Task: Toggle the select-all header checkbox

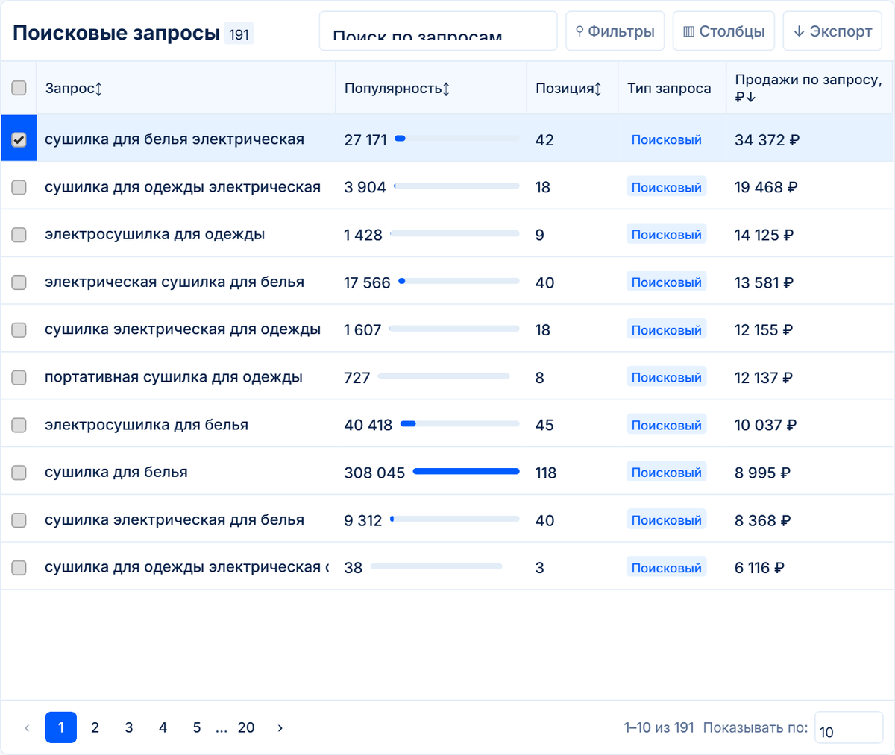Action: [19, 88]
